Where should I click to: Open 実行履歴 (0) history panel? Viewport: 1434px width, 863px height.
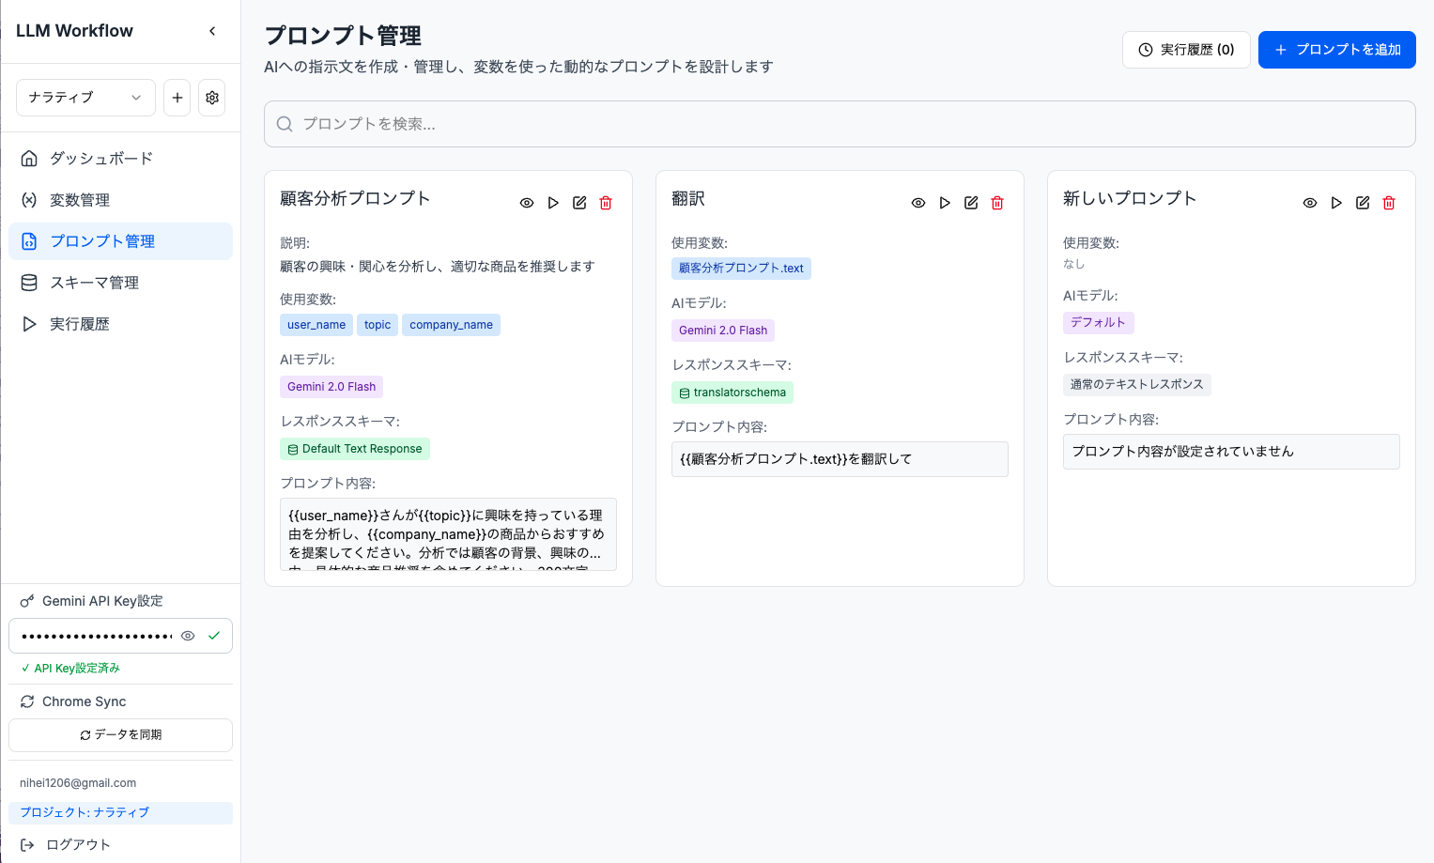pyautogui.click(x=1186, y=50)
